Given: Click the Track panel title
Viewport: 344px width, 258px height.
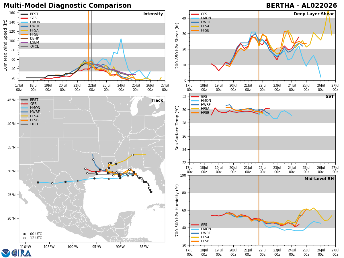Looking at the screenshot, I should tap(157, 101).
